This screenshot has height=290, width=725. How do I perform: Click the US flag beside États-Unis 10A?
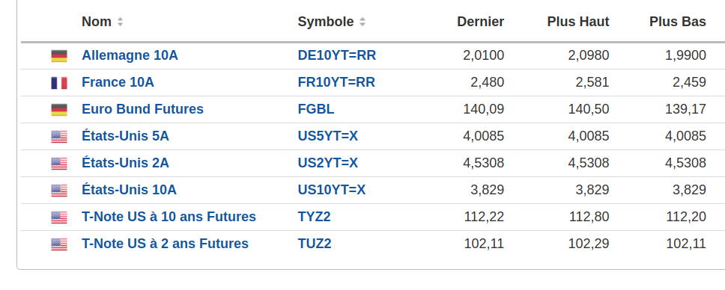tap(59, 191)
